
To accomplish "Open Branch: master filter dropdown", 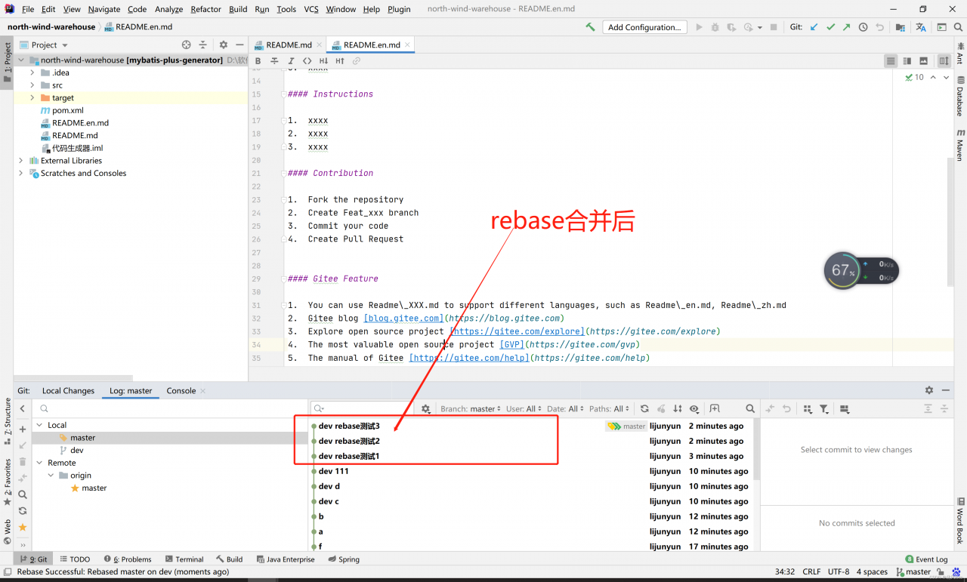I will [471, 409].
